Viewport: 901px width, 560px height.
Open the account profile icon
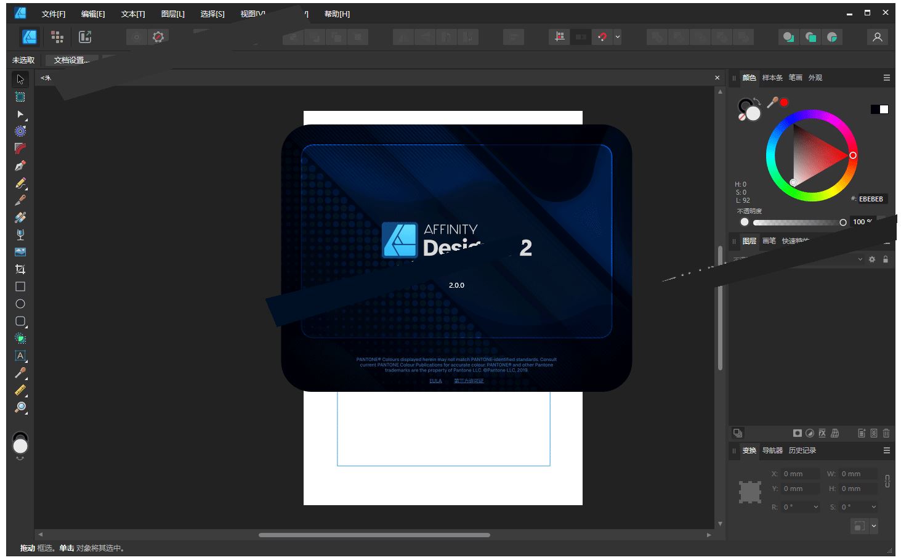pos(878,37)
